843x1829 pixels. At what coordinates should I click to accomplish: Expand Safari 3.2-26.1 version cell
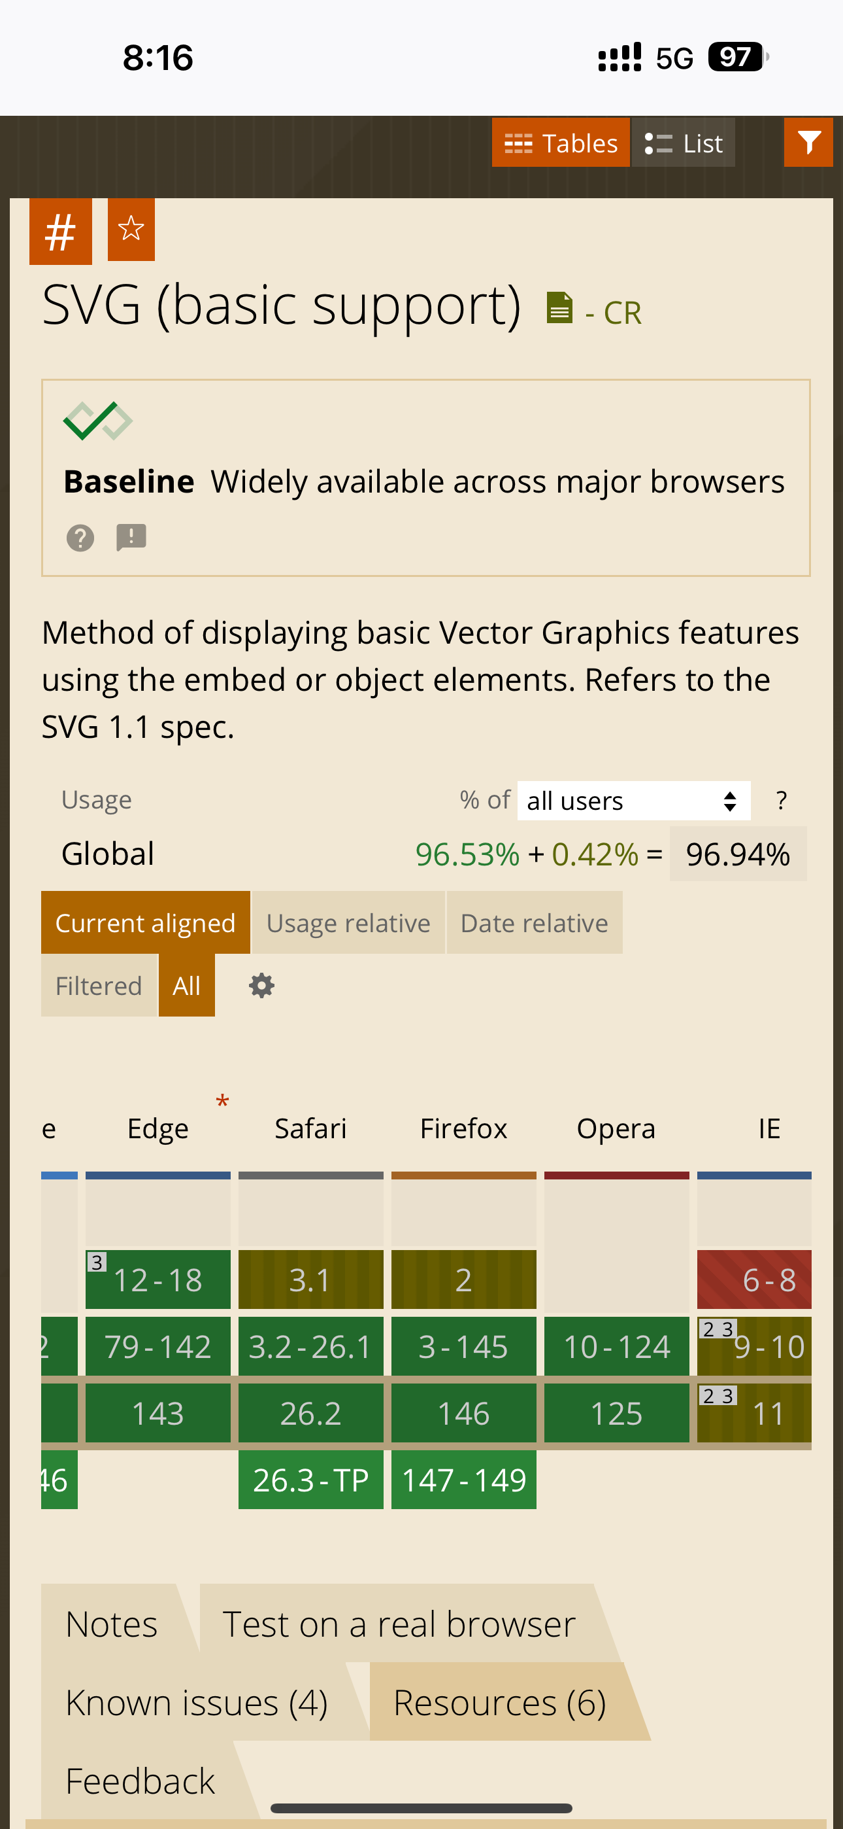[310, 1346]
